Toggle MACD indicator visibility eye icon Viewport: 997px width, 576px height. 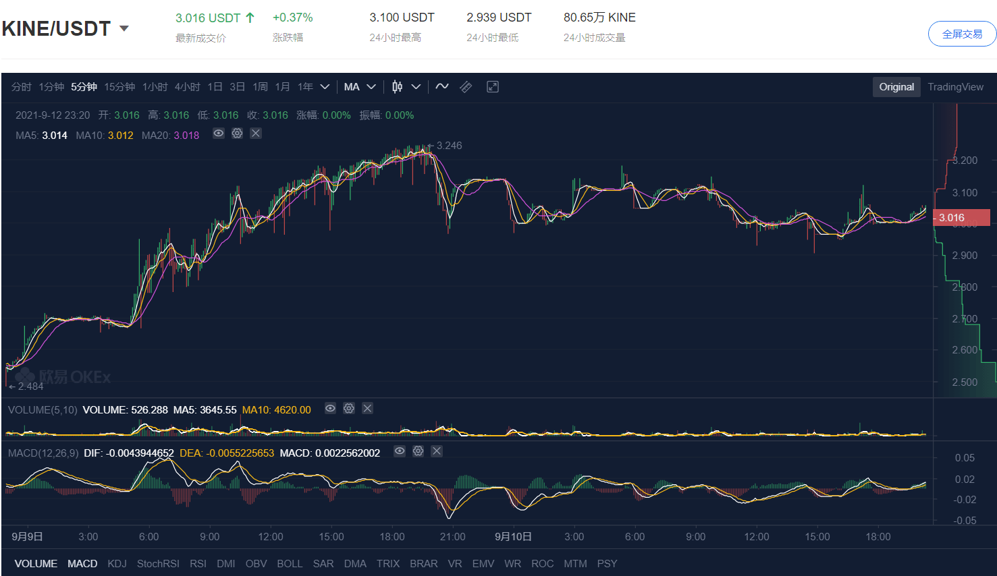[x=400, y=451]
